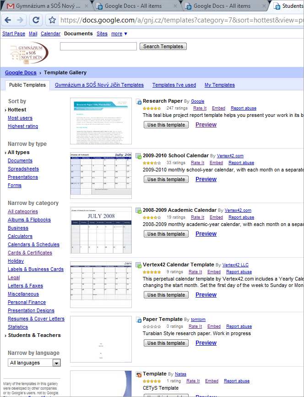
Task: Click the spreadsheet icon beside 2008-2009 Academic Calendar
Action: [x=139, y=210]
